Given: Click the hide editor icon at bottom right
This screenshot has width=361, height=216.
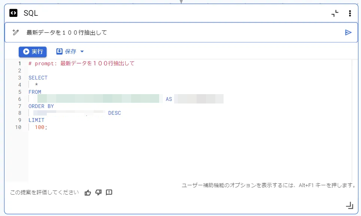Looking at the screenshot, I should pyautogui.click(x=350, y=205).
